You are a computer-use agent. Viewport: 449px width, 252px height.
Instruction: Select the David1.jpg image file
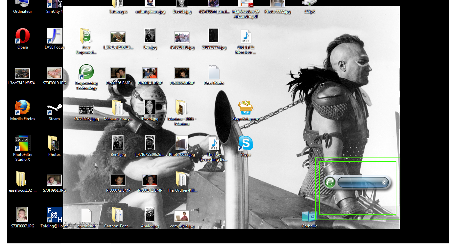point(182,4)
